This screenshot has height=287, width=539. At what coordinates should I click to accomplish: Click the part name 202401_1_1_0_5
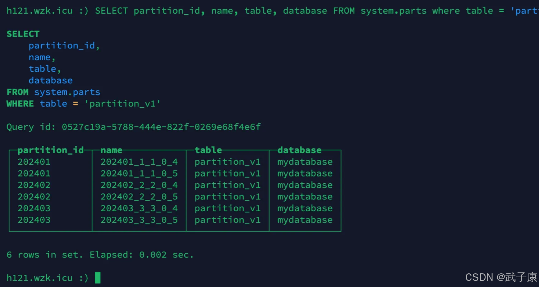point(139,173)
